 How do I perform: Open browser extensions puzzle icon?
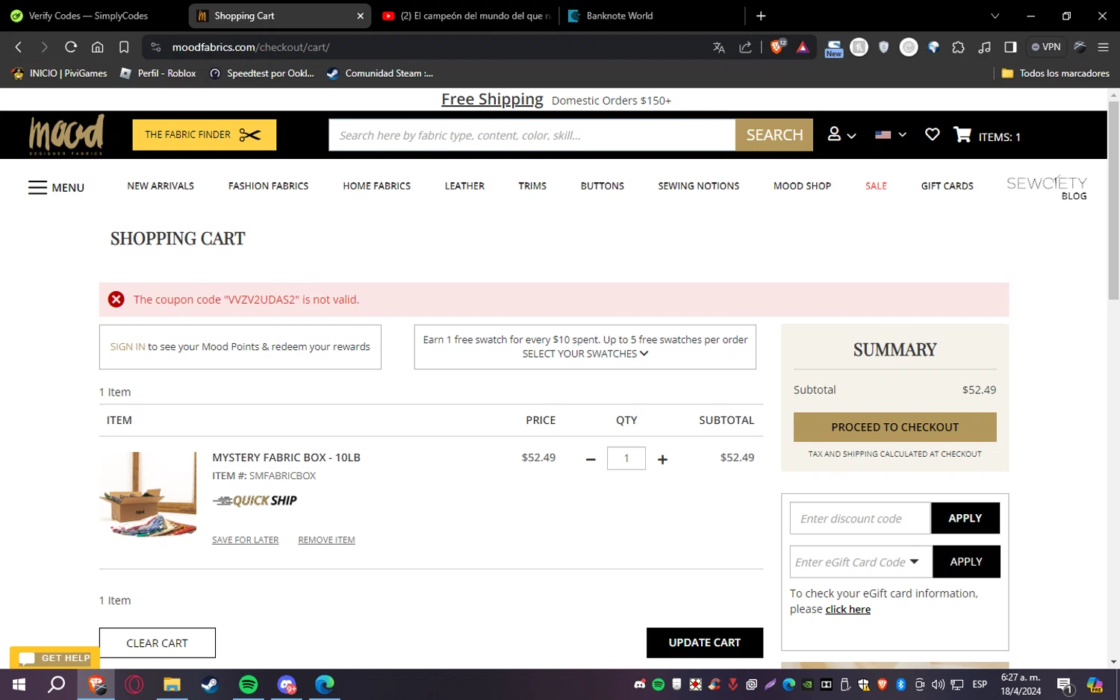[x=958, y=47]
